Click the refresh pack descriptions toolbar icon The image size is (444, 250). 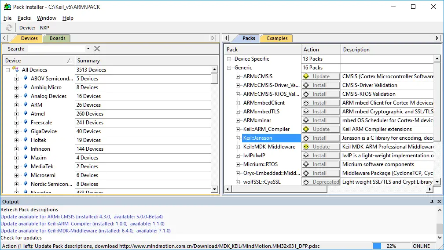(9, 28)
